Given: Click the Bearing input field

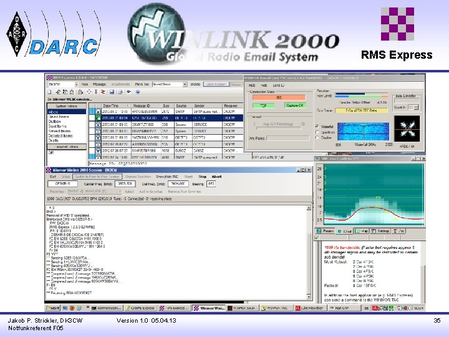Looking at the screenshot, I should 211,184.
